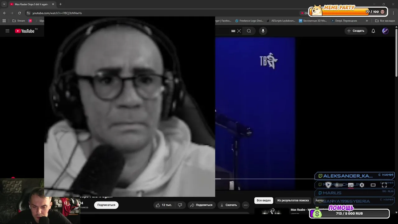Open the Создать create menu

356,31
